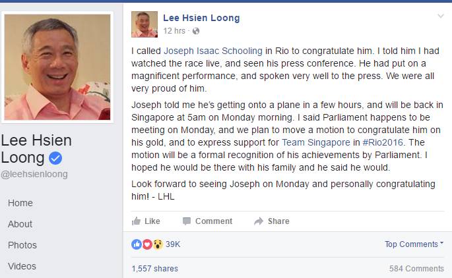Click the Comment speech bubble icon
The width and height of the screenshot is (452, 278).
(x=187, y=221)
